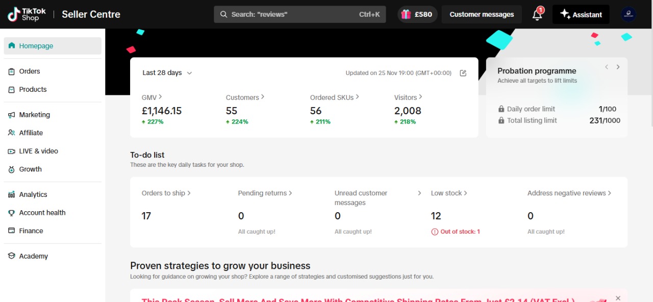Open Customer messages button
The width and height of the screenshot is (653, 302).
482,14
